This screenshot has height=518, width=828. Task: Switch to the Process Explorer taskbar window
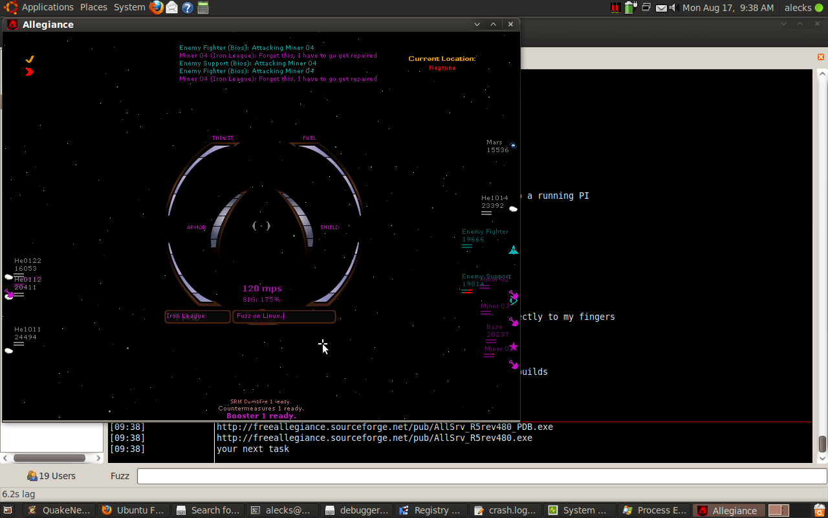tap(655, 510)
